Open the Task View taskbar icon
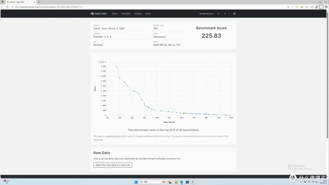This screenshot has width=329, height=185. coord(170,182)
